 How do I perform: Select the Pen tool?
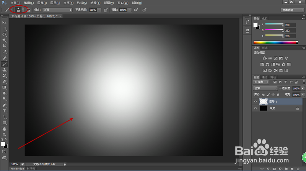pos(4,105)
